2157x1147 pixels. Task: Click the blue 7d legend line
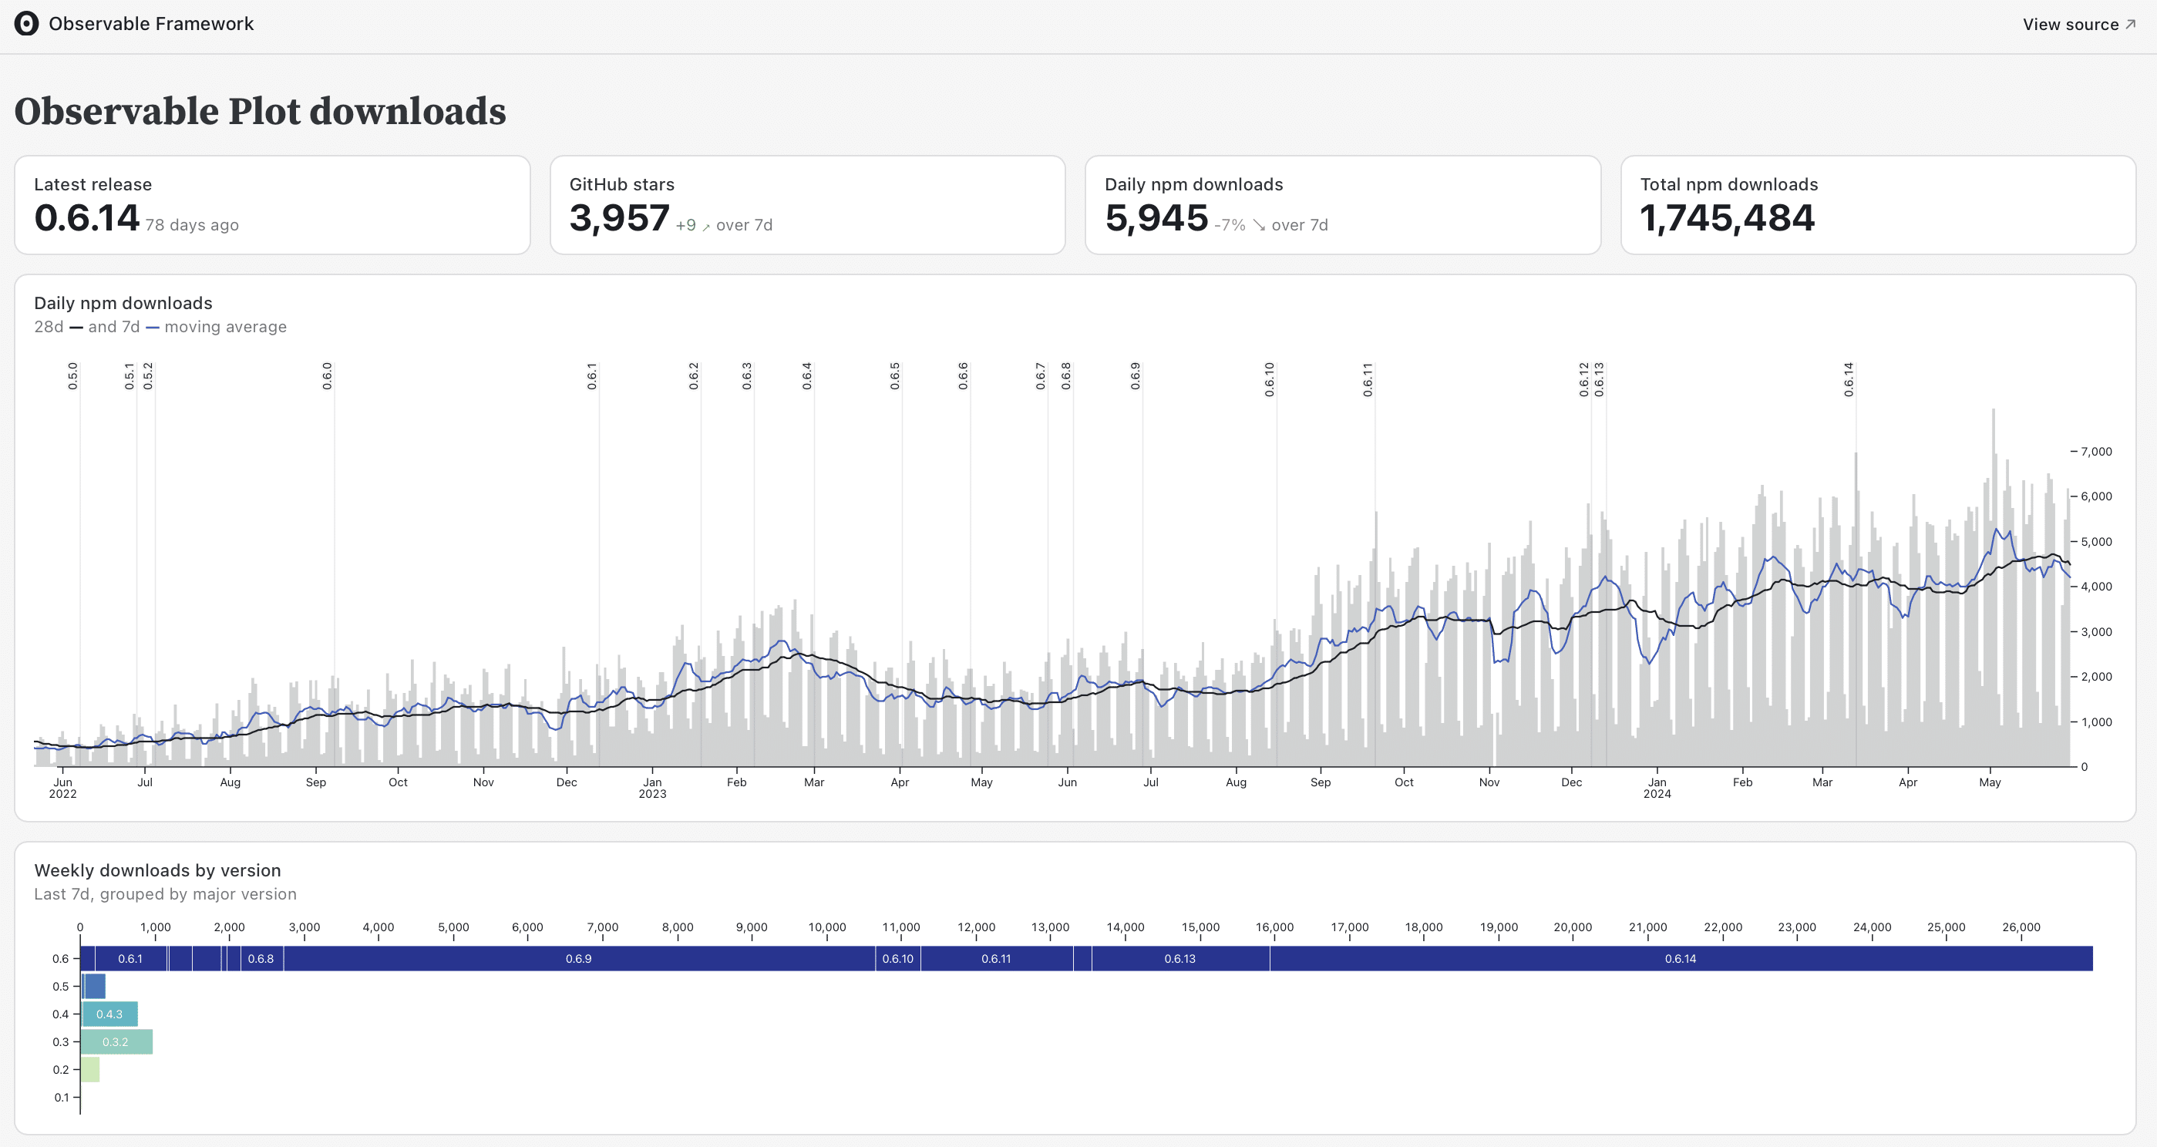(x=153, y=328)
